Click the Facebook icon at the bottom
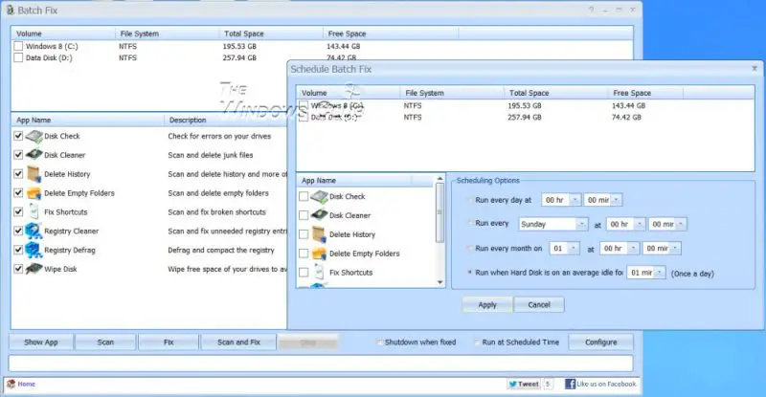This screenshot has height=397, width=766. pyautogui.click(x=570, y=384)
